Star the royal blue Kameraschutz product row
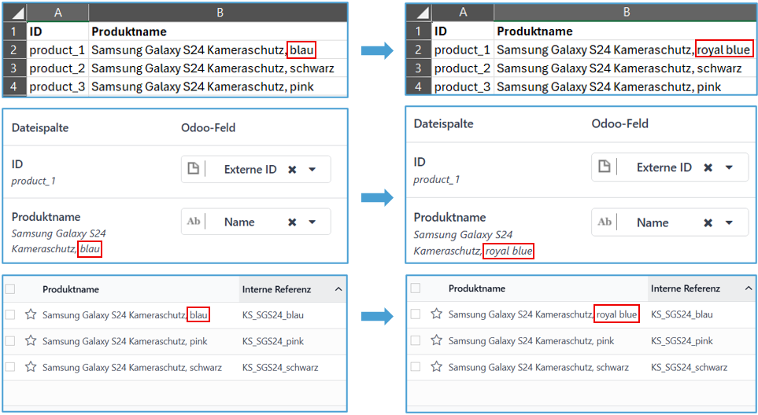This screenshot has width=758, height=415. (436, 314)
